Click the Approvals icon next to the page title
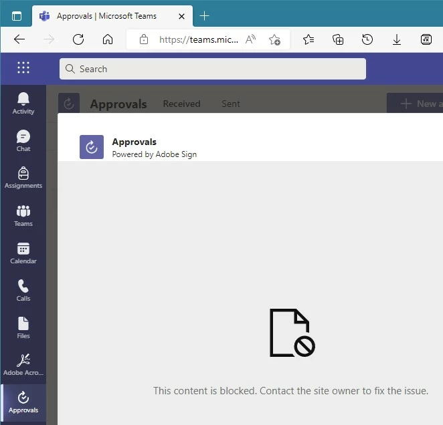 (69, 104)
